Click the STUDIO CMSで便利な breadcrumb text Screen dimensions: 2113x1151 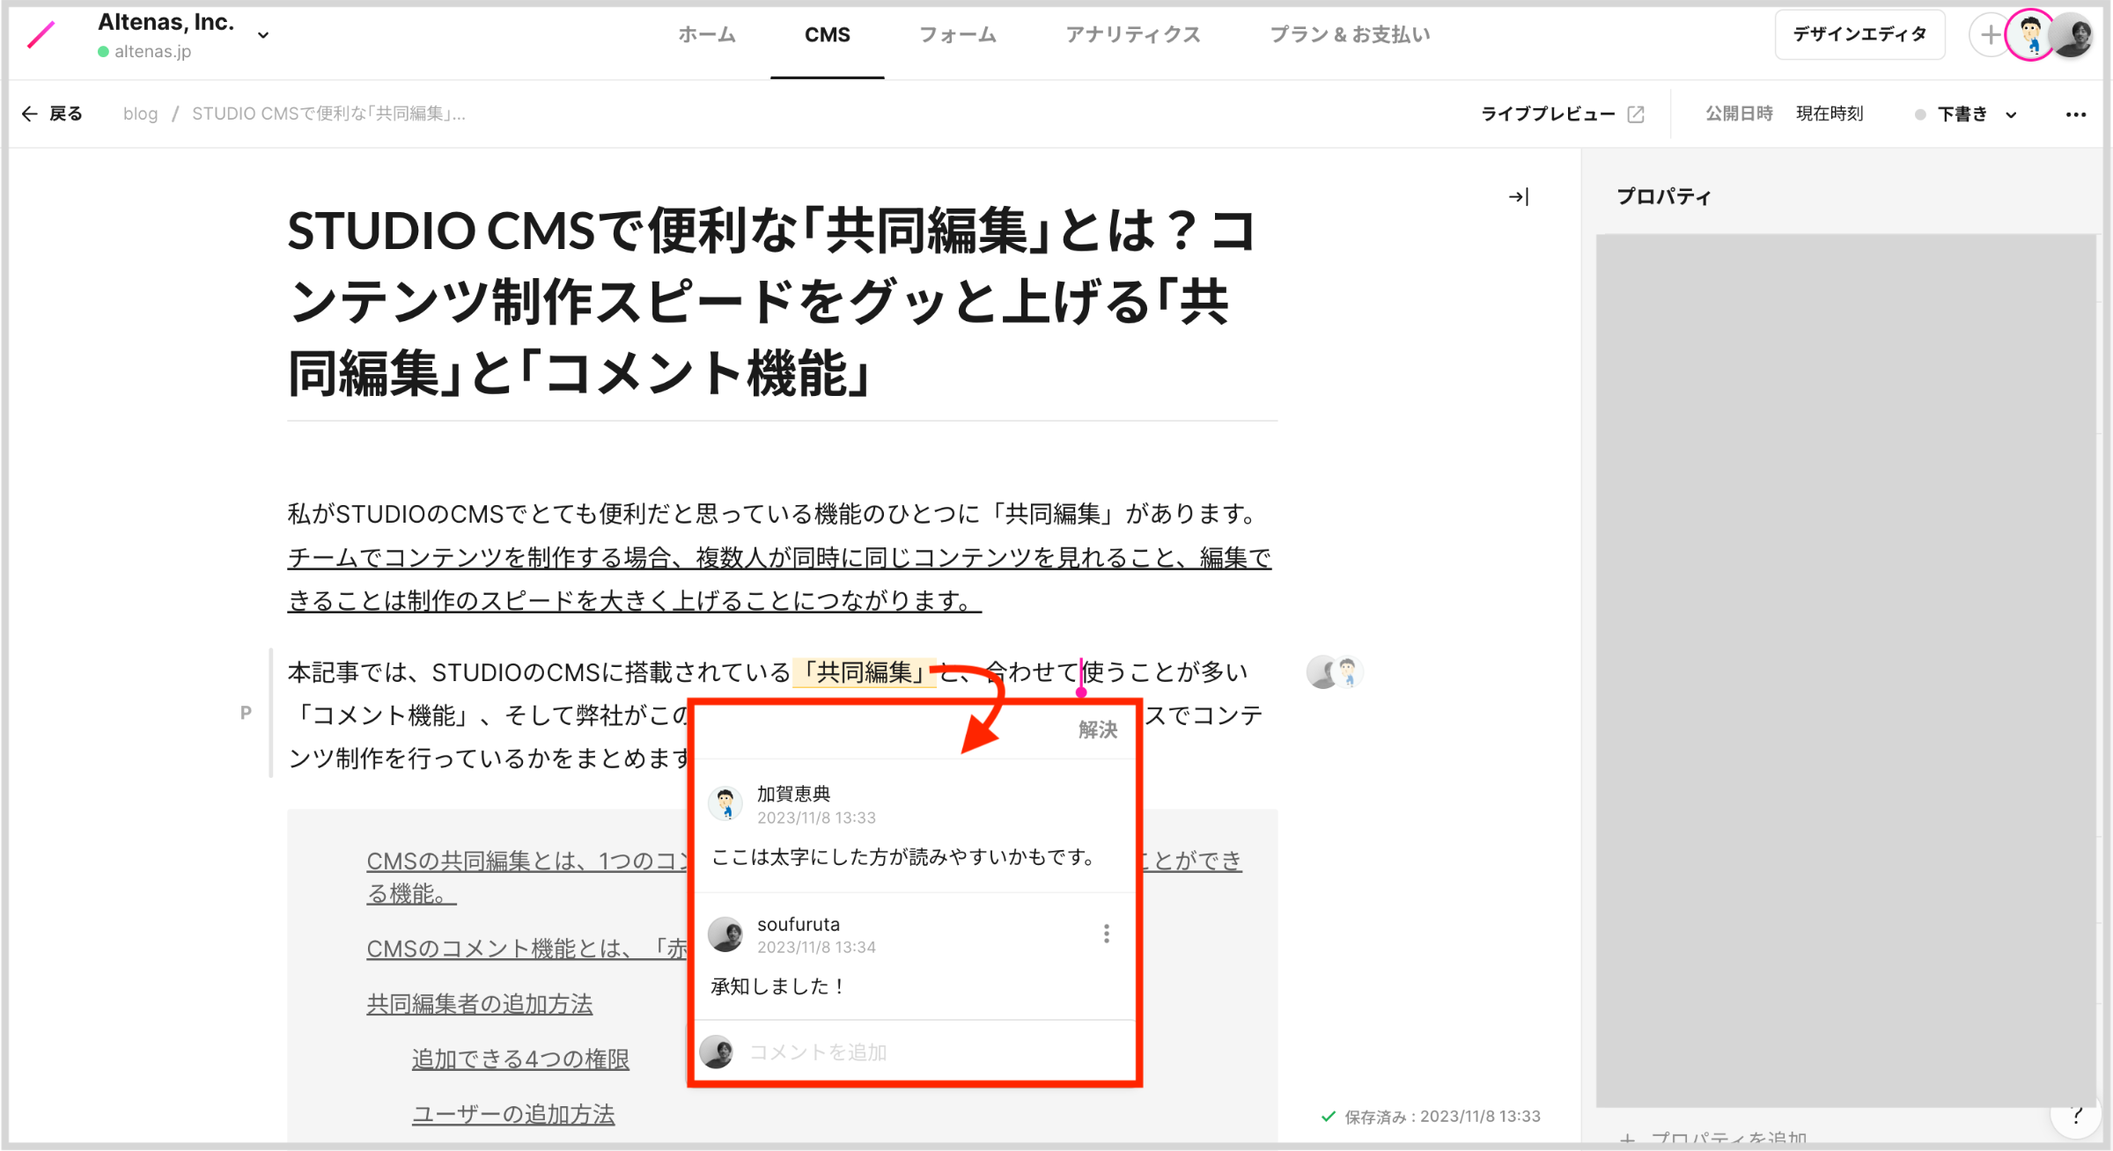328,114
